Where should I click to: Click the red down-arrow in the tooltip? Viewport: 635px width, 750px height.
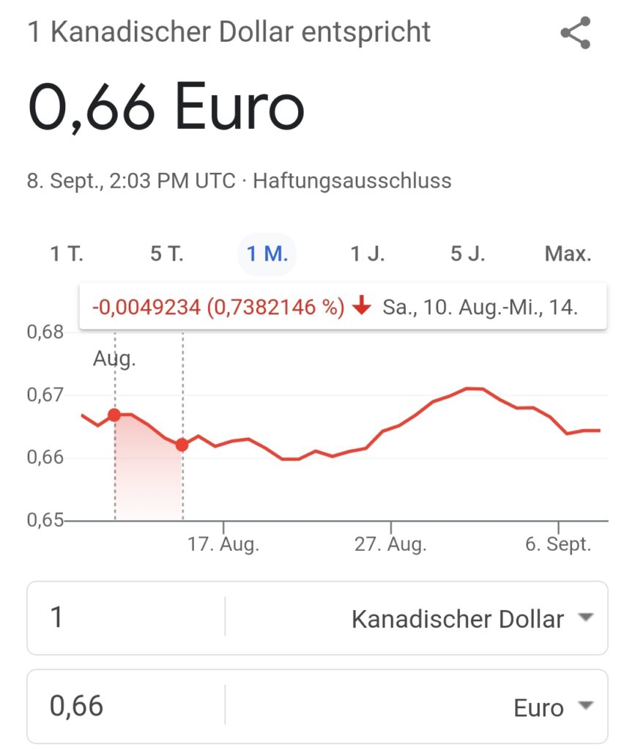tap(362, 305)
